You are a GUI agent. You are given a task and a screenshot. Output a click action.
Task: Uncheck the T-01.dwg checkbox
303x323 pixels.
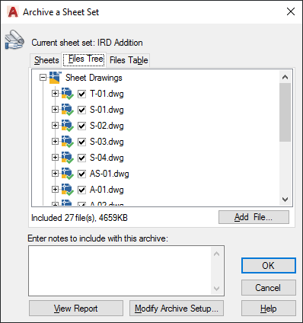click(x=81, y=94)
